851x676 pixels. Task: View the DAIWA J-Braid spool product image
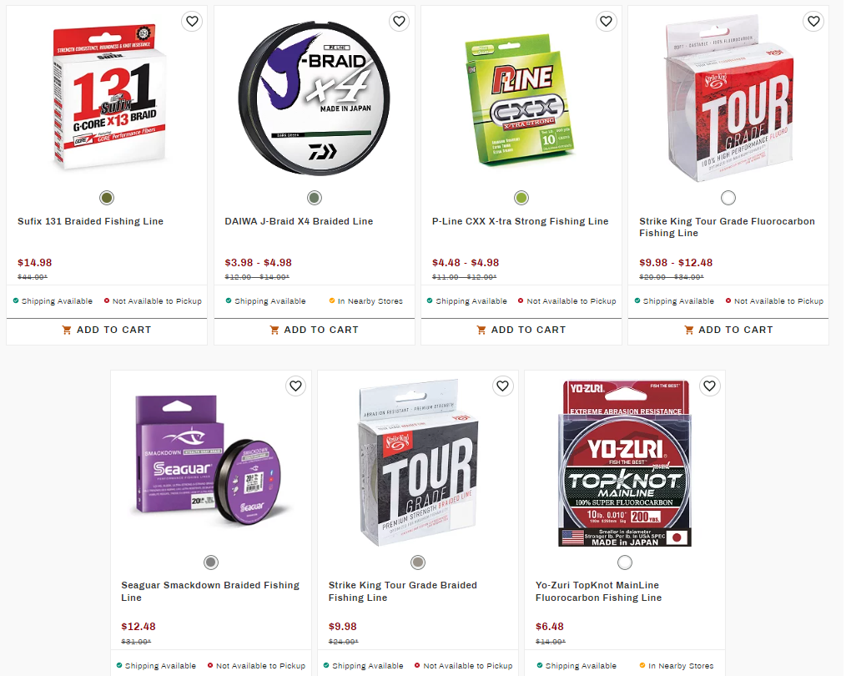tap(315, 98)
